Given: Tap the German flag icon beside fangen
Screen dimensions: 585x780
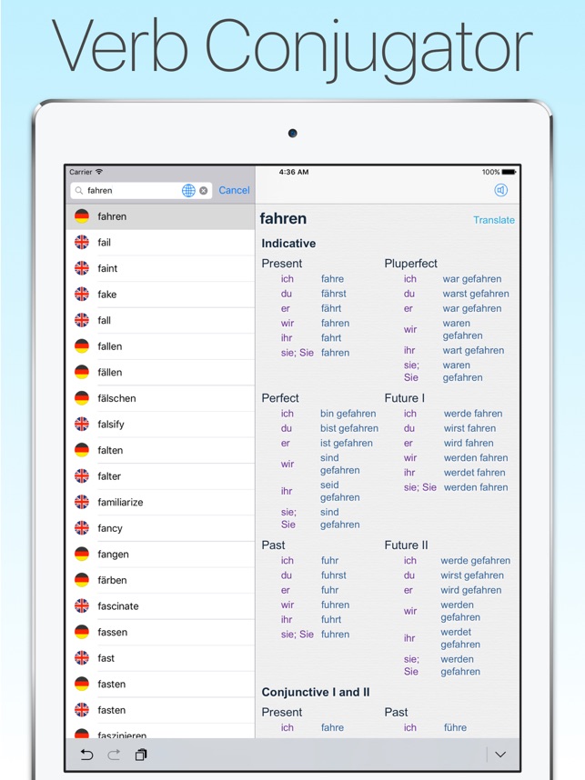Looking at the screenshot, I should click(82, 554).
